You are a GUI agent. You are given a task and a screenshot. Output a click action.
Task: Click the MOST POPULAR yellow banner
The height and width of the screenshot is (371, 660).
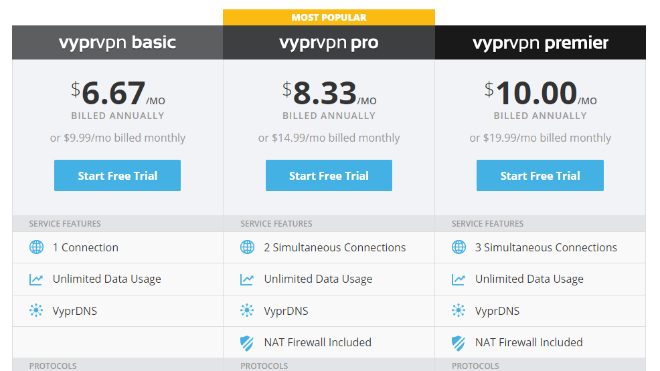point(329,17)
